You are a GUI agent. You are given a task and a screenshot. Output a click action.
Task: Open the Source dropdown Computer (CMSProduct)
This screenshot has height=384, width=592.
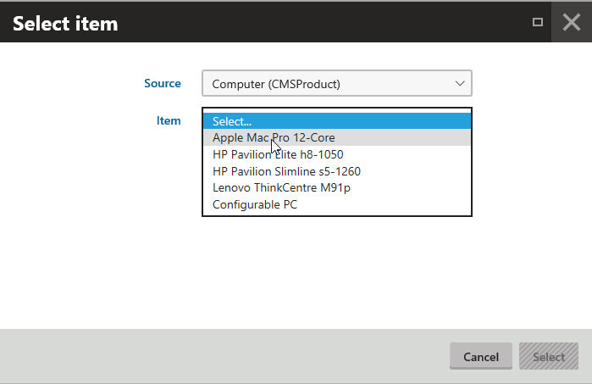point(337,83)
